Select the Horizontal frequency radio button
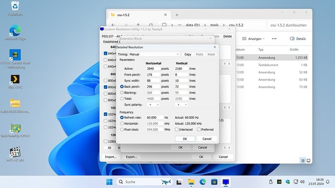 pyautogui.click(x=122, y=124)
